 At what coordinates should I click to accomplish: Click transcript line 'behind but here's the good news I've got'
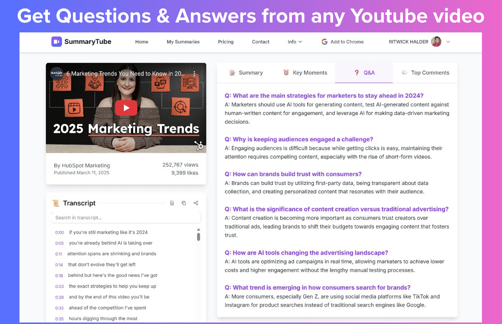coord(113,275)
